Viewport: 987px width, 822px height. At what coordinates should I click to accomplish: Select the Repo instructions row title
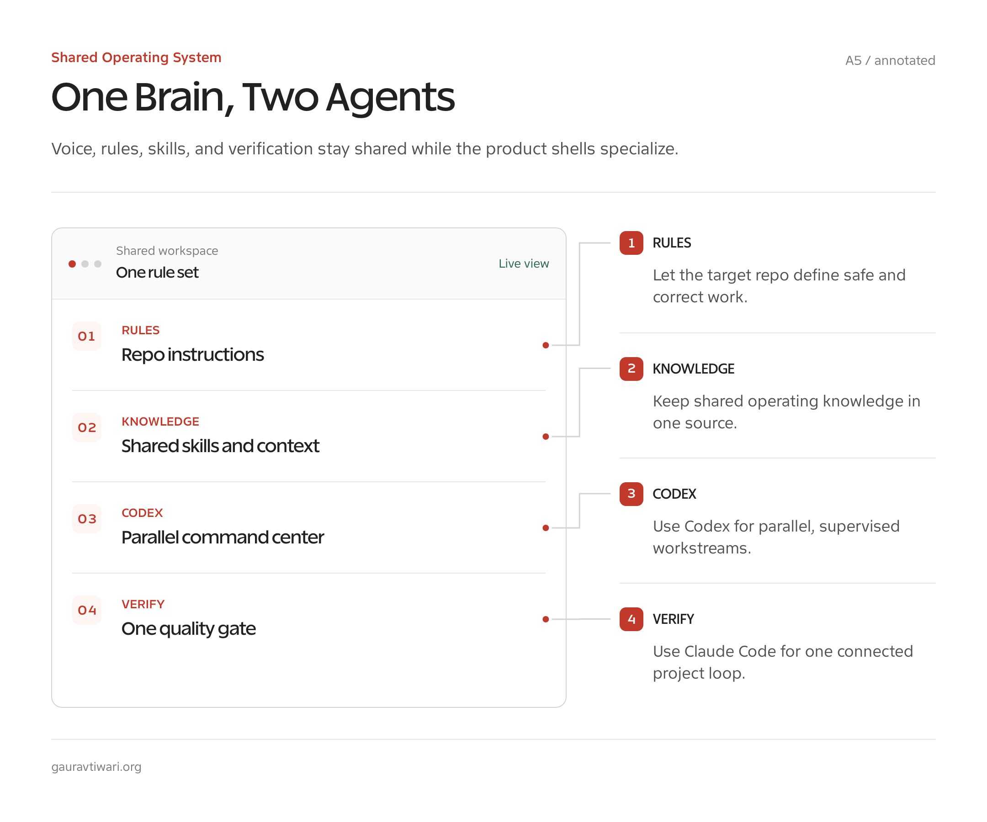click(x=193, y=355)
